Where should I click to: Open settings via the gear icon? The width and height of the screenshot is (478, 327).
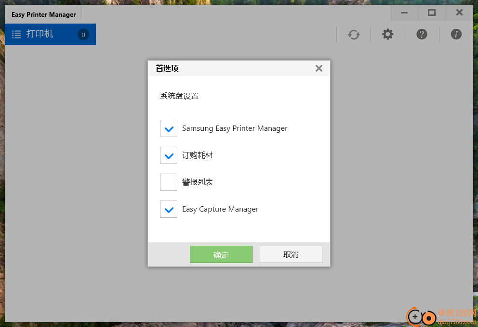coord(388,34)
